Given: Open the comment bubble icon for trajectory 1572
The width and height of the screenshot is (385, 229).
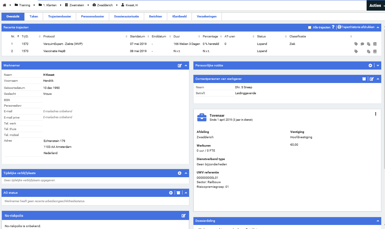Looking at the screenshot, I should pyautogui.click(x=362, y=44).
